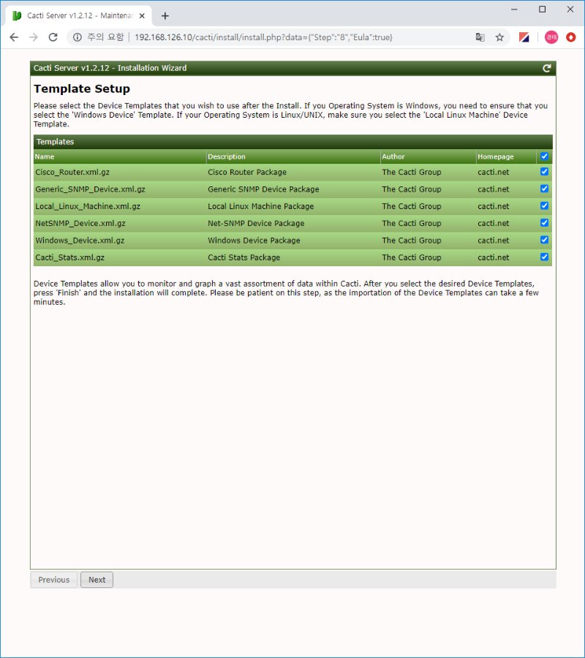Screen dimensions: 585x658
Task: Open the pink user profile avatar
Action: click(x=551, y=37)
